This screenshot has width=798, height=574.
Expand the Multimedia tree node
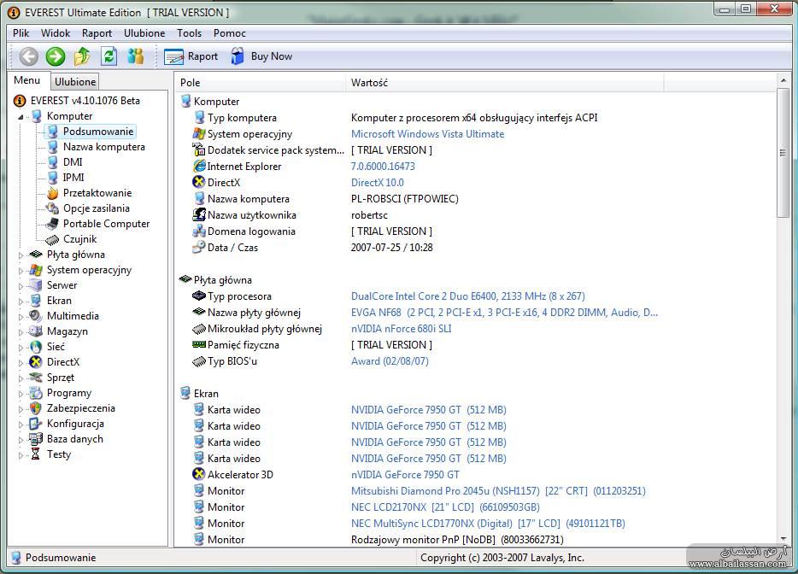(x=21, y=317)
